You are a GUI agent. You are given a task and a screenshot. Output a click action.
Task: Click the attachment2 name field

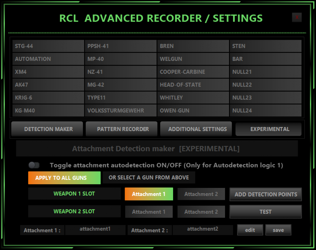click(202, 230)
